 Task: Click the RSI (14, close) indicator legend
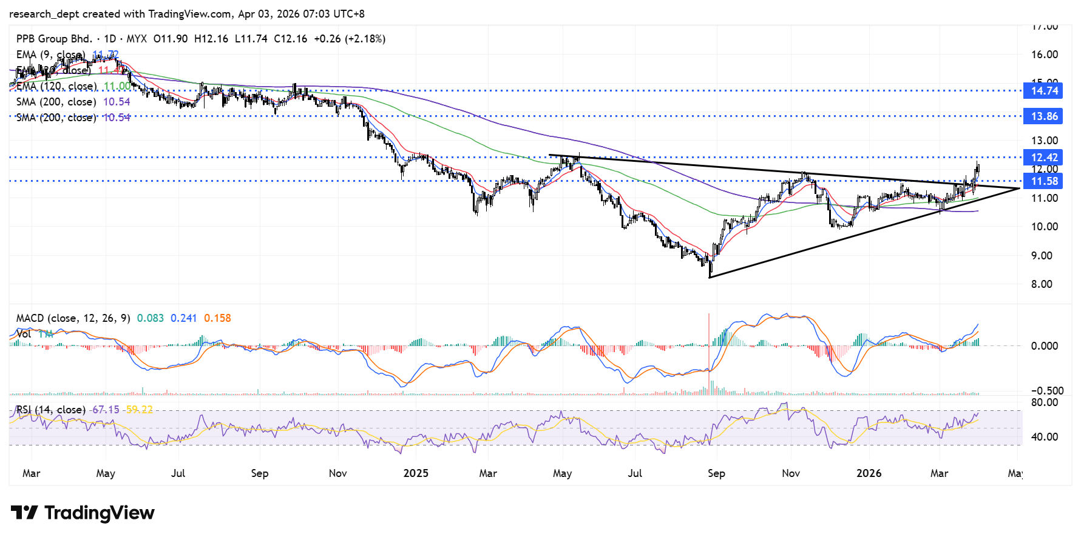point(50,410)
